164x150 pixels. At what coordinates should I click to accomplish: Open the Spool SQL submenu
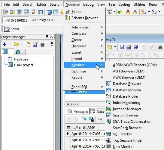coord(84,87)
